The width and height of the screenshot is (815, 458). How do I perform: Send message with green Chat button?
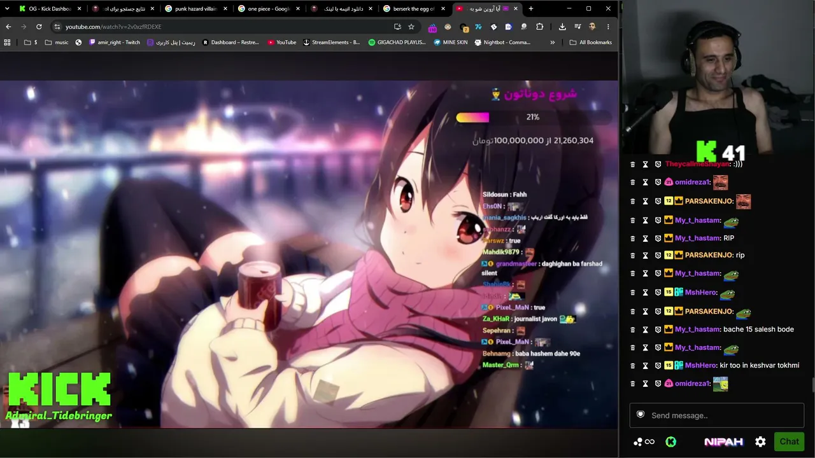coord(789,441)
